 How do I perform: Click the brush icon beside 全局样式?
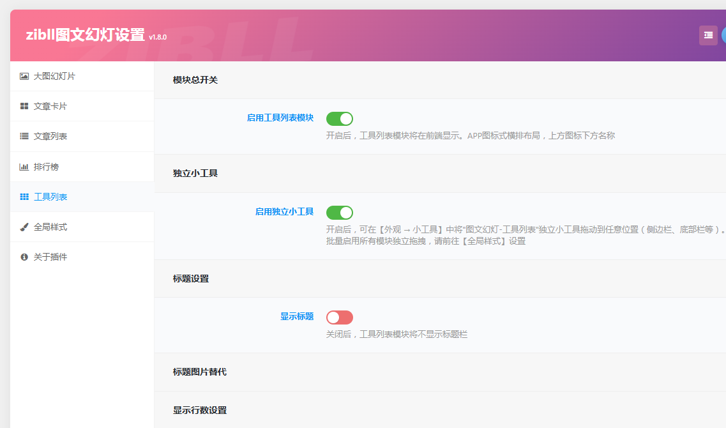[x=24, y=227]
